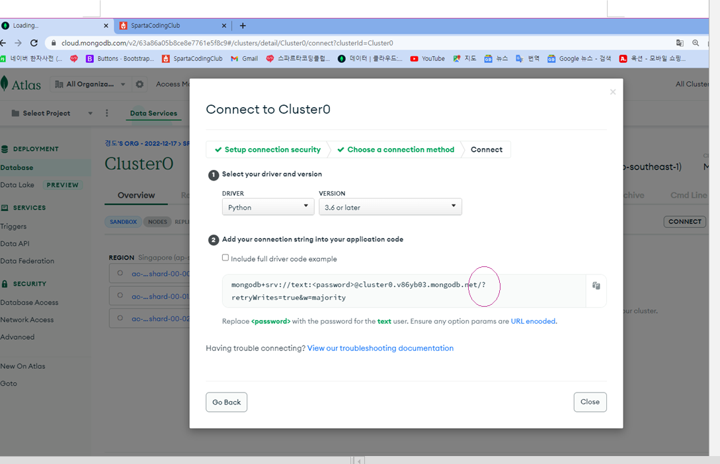Open 데이터 클라우드 MongoDB bookmark

pyautogui.click(x=370, y=59)
